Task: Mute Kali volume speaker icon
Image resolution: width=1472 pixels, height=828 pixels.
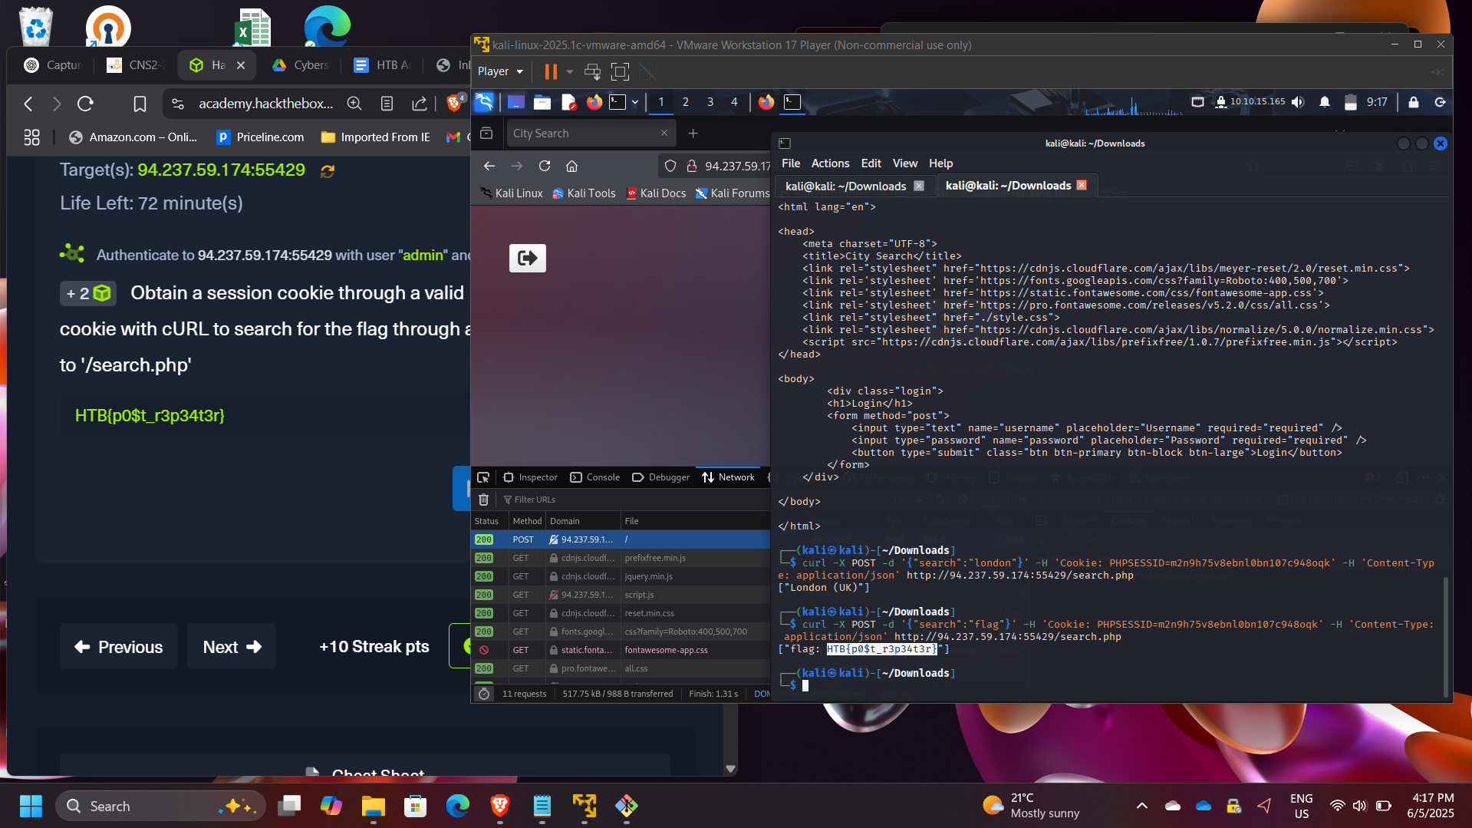Action: 1298,102
